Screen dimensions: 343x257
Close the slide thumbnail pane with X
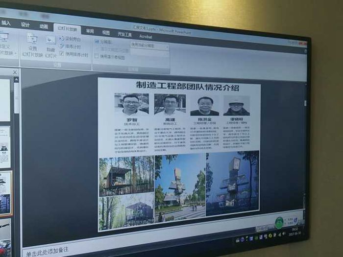coord(15,72)
